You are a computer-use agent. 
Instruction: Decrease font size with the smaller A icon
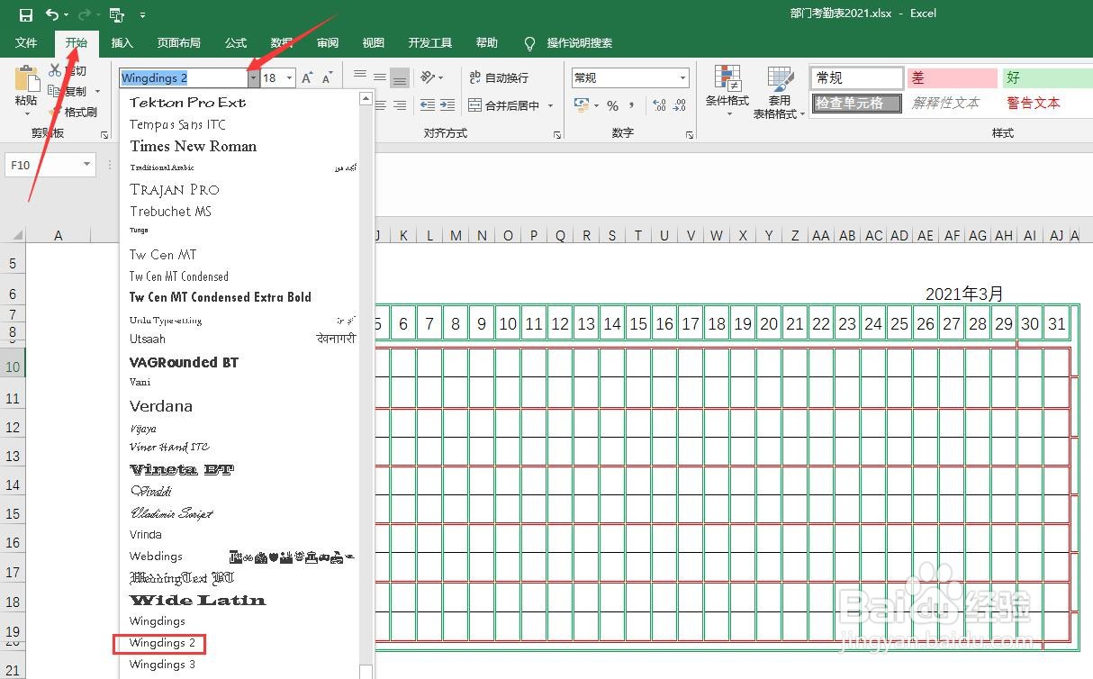328,78
